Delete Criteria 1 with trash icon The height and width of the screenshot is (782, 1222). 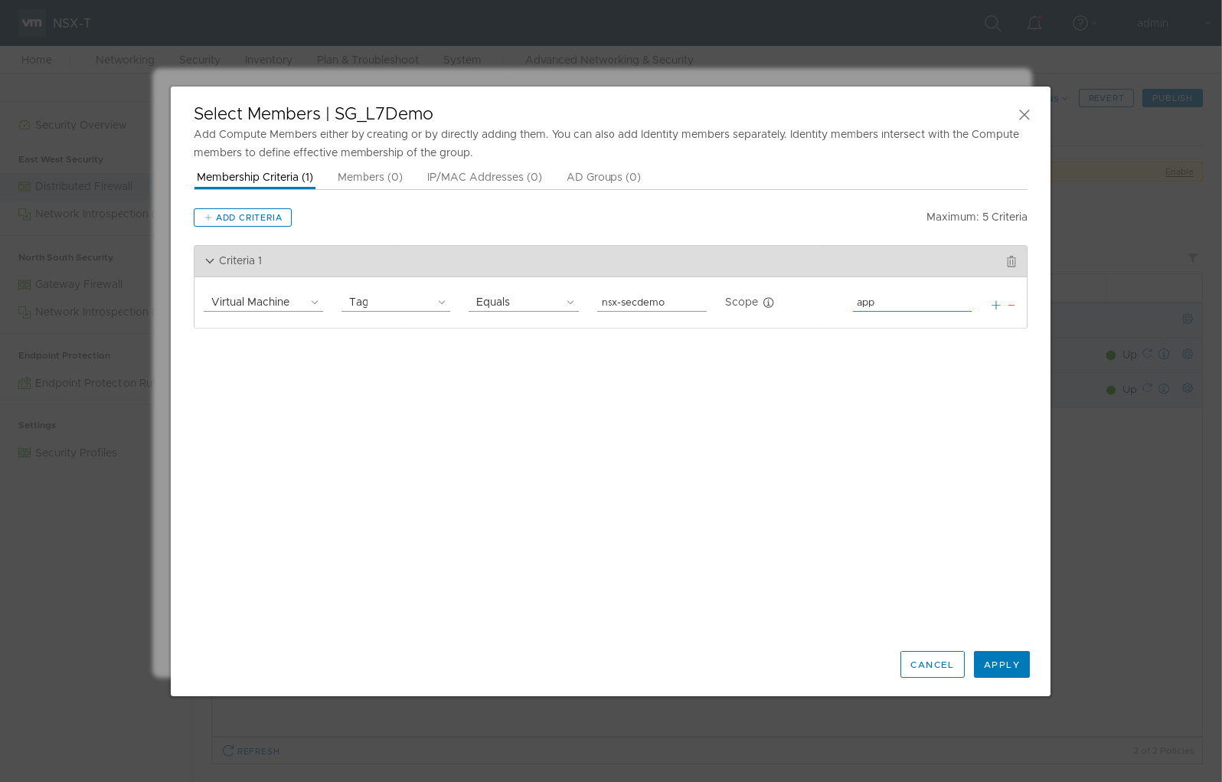1011,261
